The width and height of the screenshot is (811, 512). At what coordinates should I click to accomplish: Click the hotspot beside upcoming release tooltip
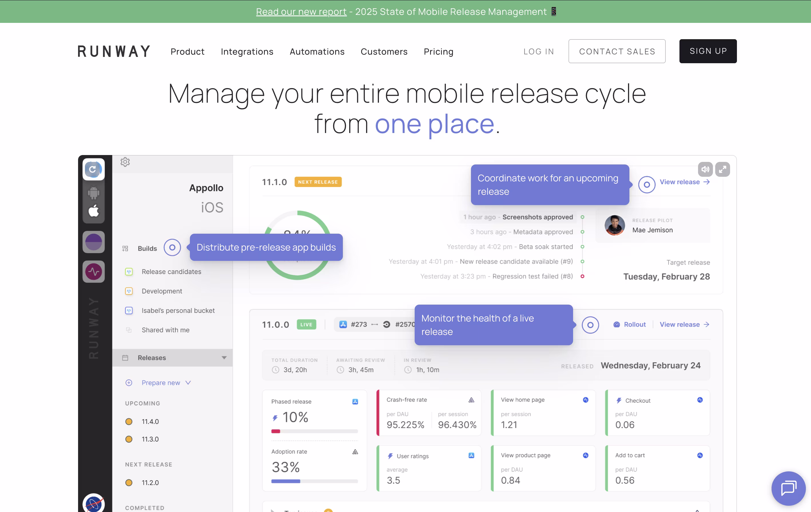(x=647, y=184)
